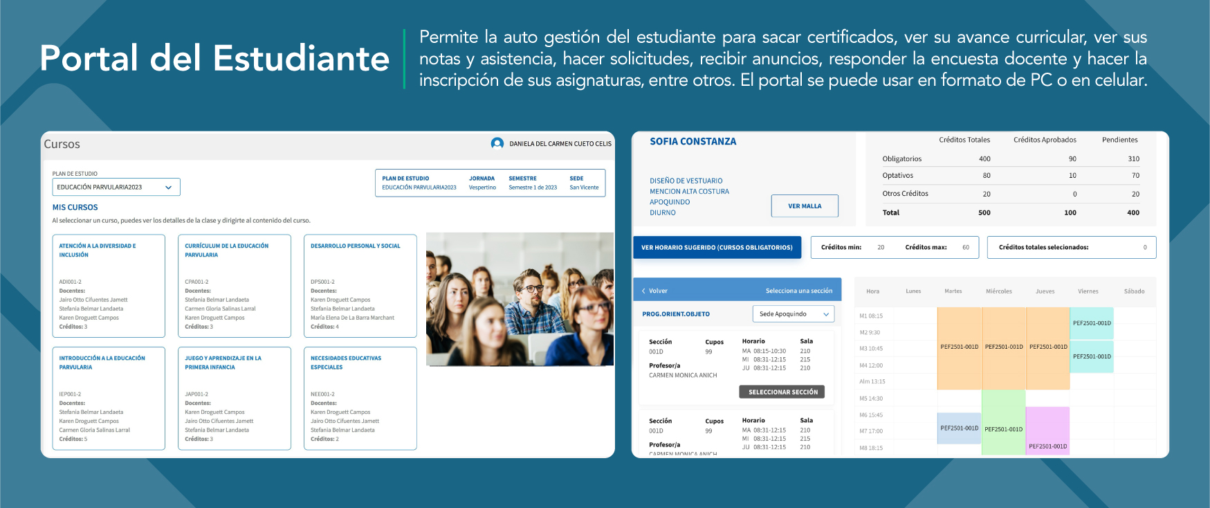The height and width of the screenshot is (508, 1210).
Task: Click the orange Martes schedule block
Action: click(x=959, y=347)
